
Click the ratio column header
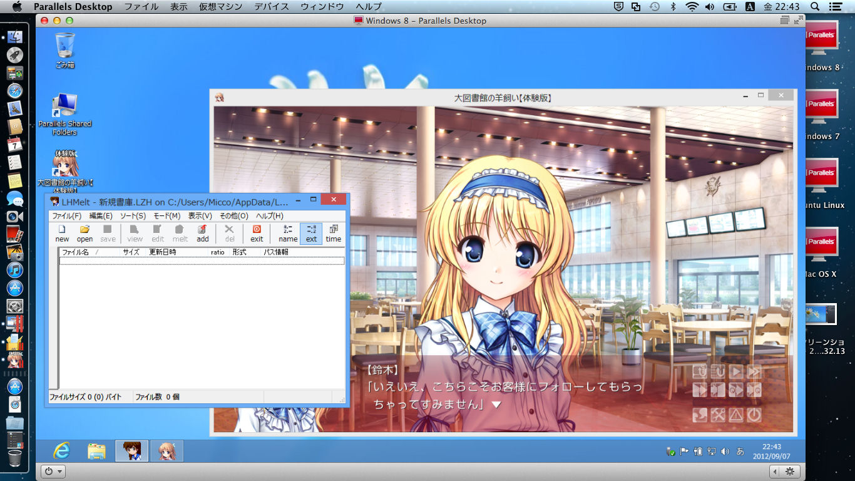click(x=219, y=252)
